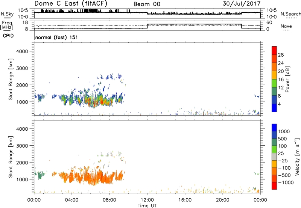
Task: Select the "N.Sky" axis label
Action: [x=7, y=14]
